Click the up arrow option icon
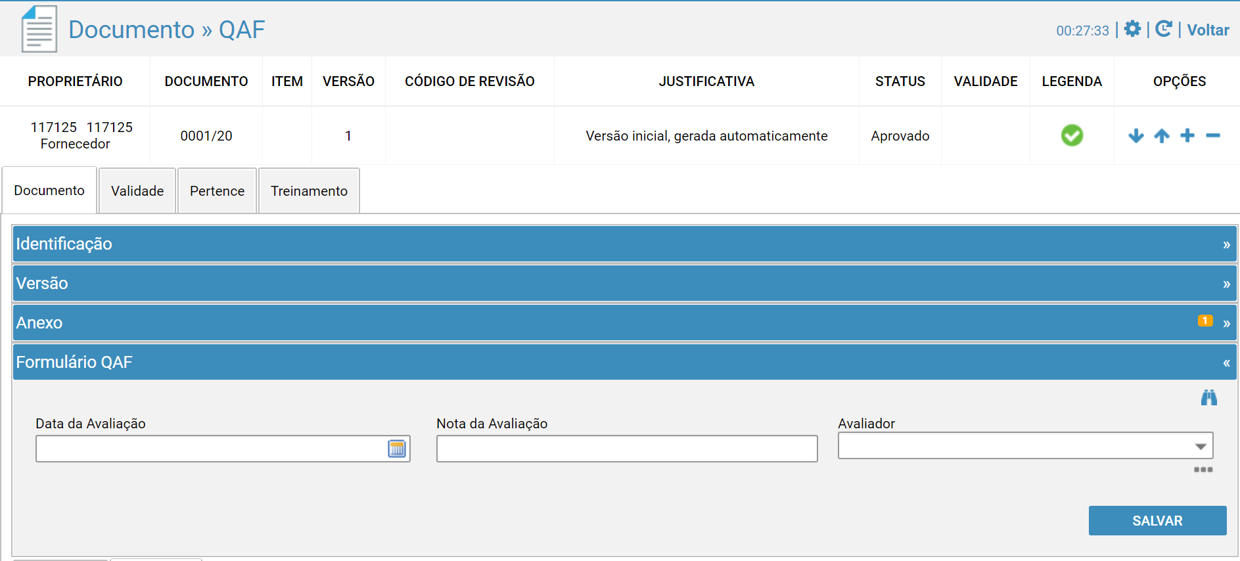The image size is (1240, 561). coord(1162,136)
